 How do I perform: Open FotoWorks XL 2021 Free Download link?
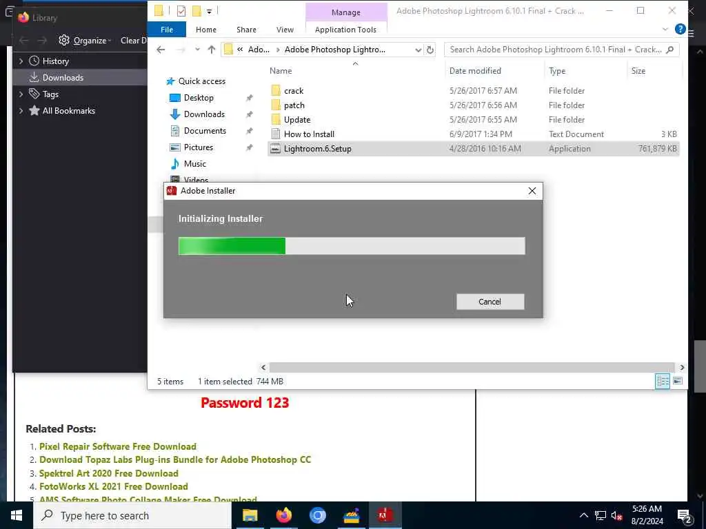114,486
